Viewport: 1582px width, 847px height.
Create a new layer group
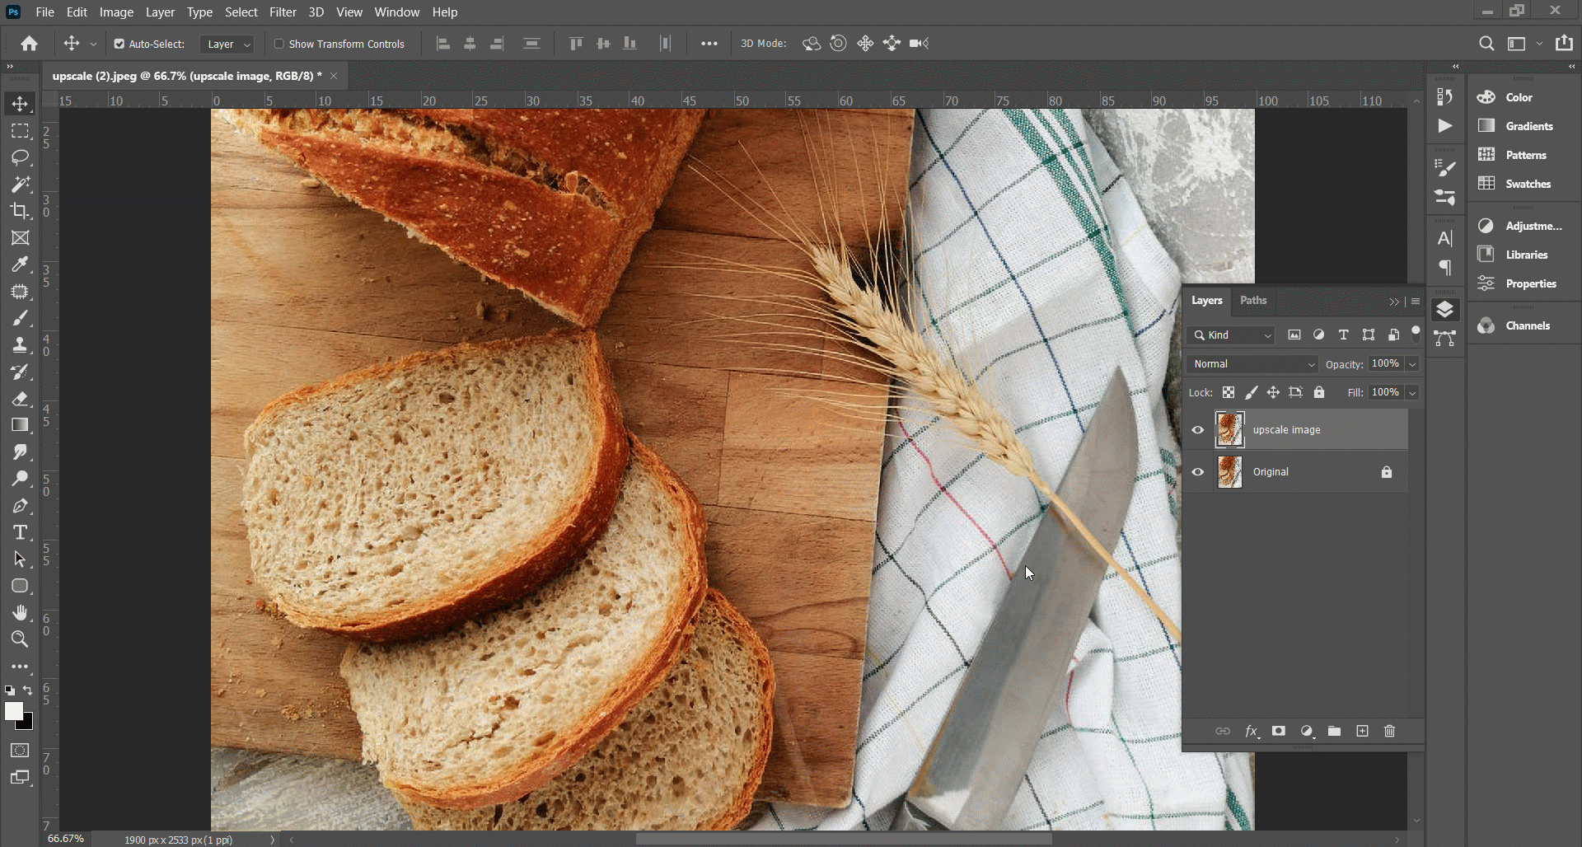pos(1334,731)
